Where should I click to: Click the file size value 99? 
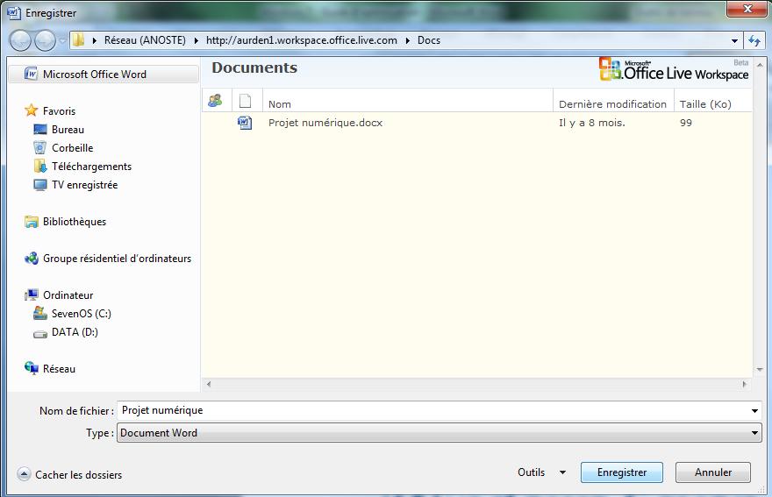(x=686, y=123)
